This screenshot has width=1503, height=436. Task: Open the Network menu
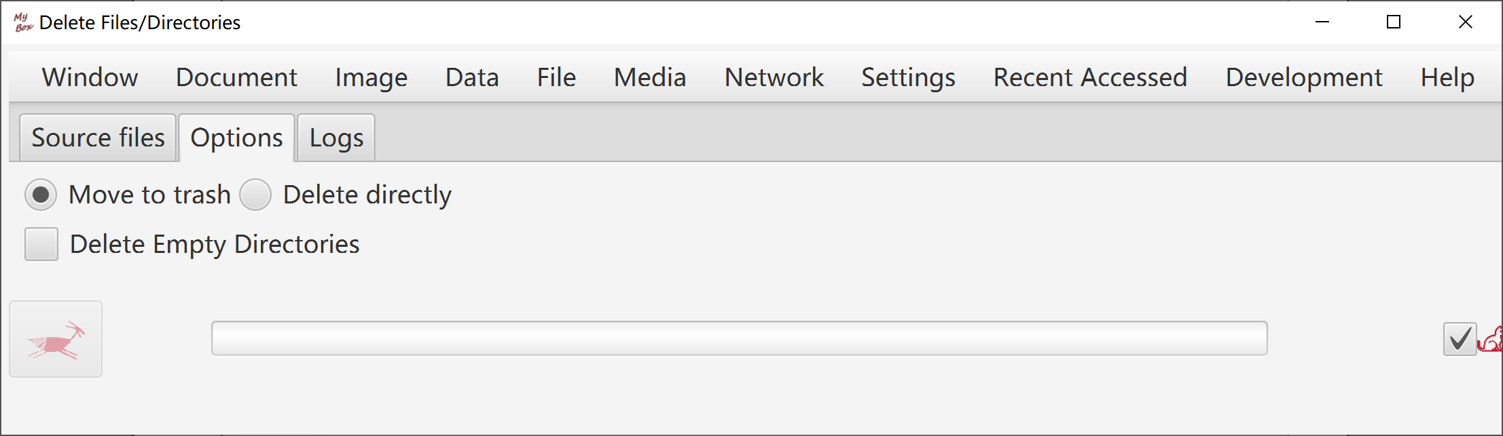coord(774,77)
